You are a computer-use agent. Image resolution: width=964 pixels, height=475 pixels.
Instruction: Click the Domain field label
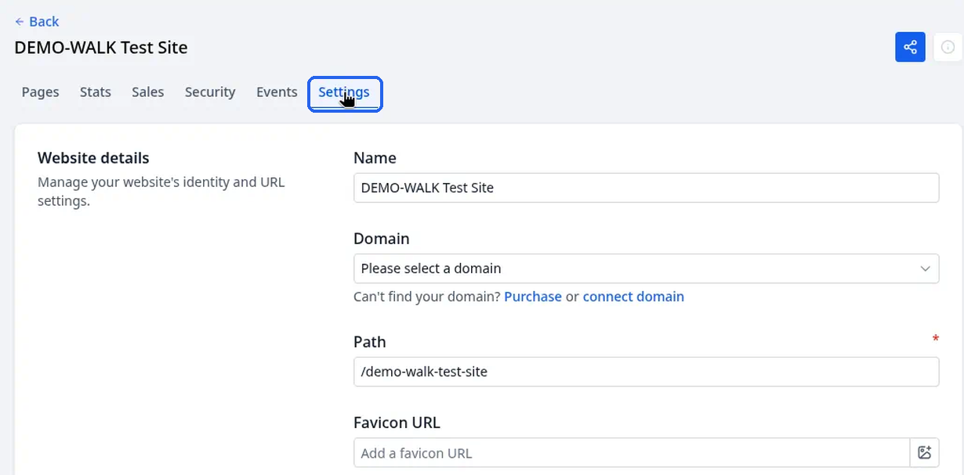coord(382,239)
